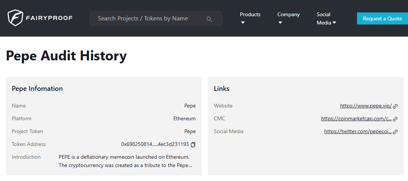
Task: Click the Request a Quote button
Action: [x=382, y=18]
